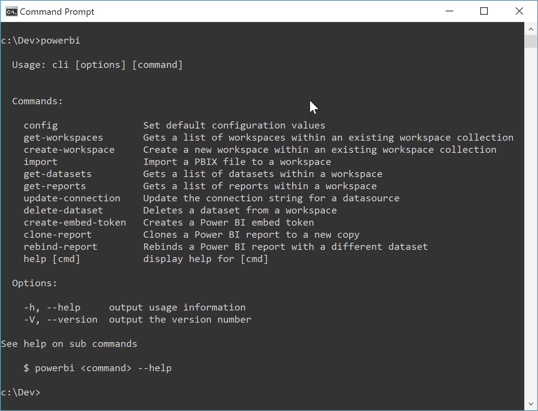Click the scrollbar up arrow
This screenshot has height=411, width=538.
click(x=531, y=29)
